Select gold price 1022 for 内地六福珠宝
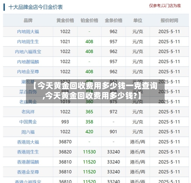191x183 pixels. coord(65,52)
